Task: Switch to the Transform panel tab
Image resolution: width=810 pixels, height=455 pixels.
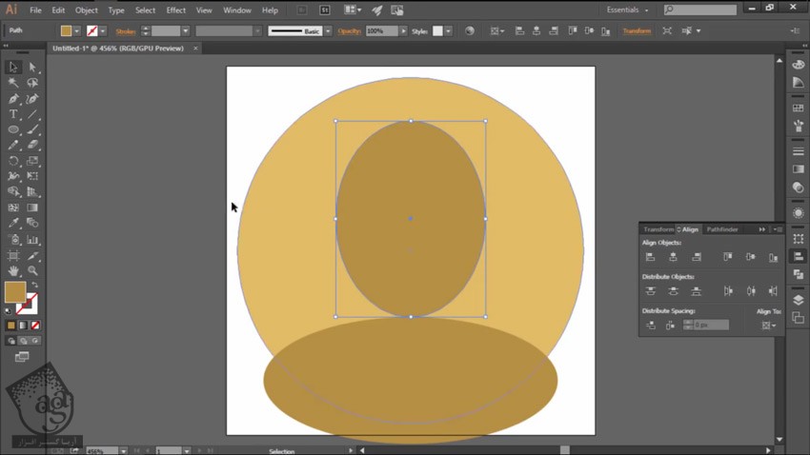Action: pyautogui.click(x=658, y=229)
